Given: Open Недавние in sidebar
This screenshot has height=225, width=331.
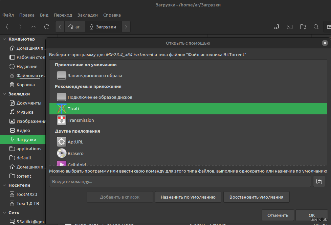Looking at the screenshot, I should coord(23,67).
